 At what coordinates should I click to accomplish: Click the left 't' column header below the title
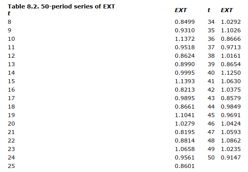pos(9,13)
